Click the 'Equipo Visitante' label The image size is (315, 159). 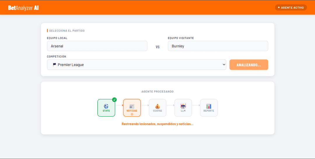pyautogui.click(x=181, y=38)
